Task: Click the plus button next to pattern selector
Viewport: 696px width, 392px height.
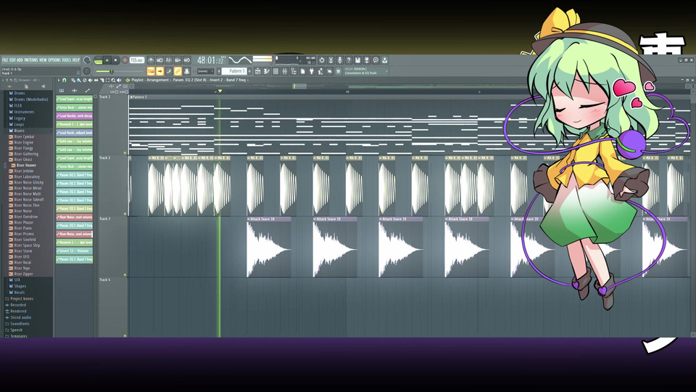Action: [249, 71]
